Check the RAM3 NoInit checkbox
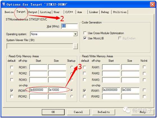The image size is (157, 118). tap(144, 80)
